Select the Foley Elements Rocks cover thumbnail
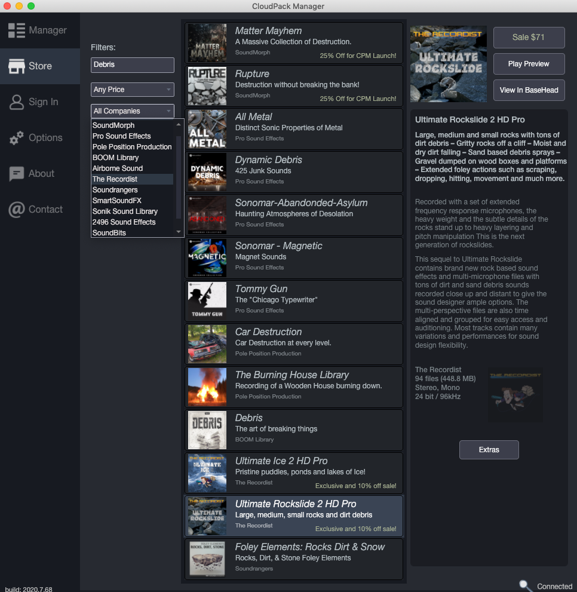577x592 pixels. 207,560
